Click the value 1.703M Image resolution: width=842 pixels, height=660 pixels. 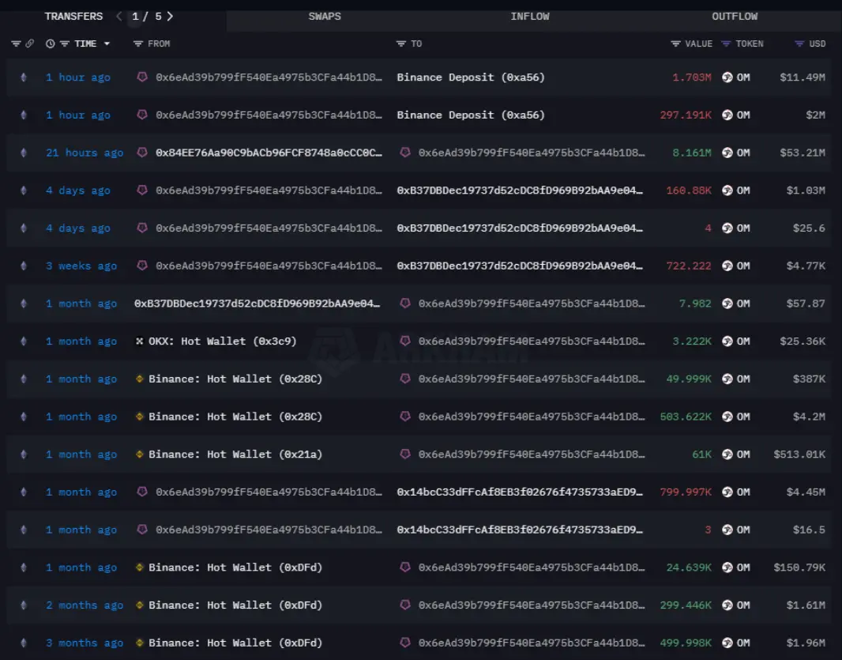click(x=692, y=77)
